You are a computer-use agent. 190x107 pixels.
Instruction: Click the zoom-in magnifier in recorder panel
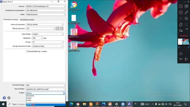tap(186, 18)
